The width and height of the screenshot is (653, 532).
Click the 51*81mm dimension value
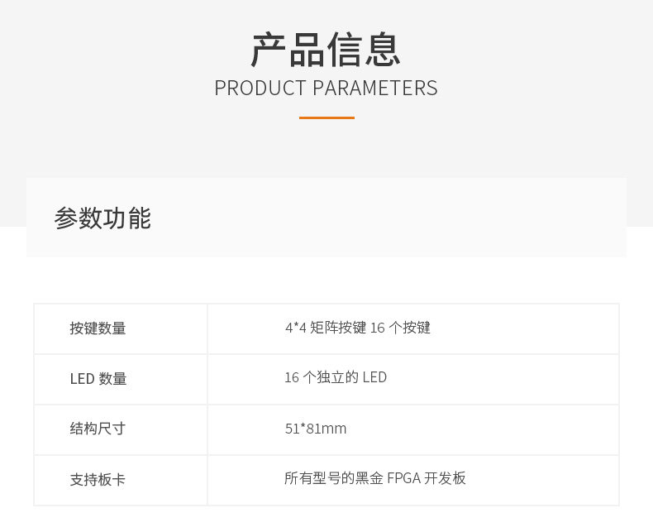(x=316, y=429)
